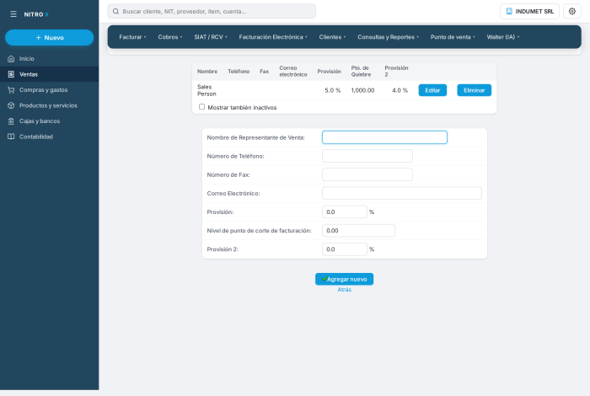Open the INDUMET SRL company selector
Viewport: 590px width, 396px height.
coord(529,11)
